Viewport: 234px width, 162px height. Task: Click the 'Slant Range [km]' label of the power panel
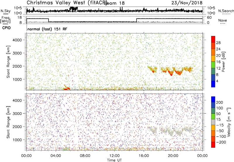click(8, 62)
